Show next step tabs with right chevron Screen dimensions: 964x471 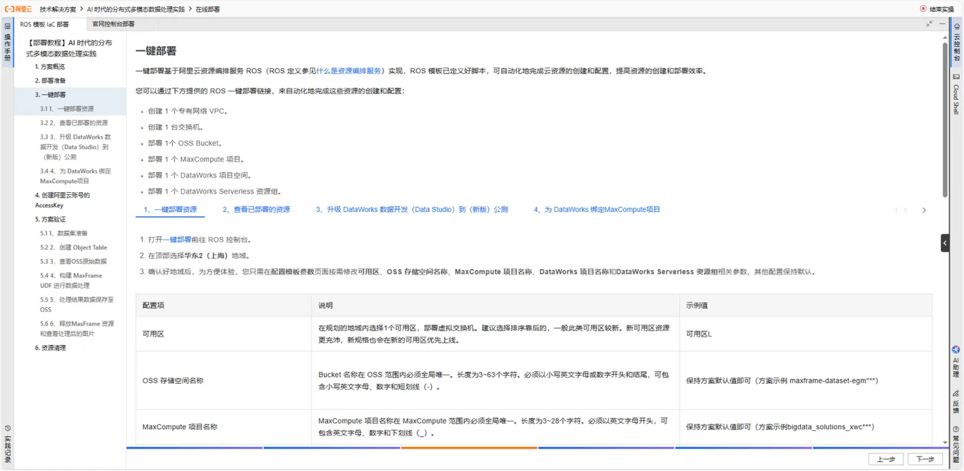pyautogui.click(x=924, y=210)
